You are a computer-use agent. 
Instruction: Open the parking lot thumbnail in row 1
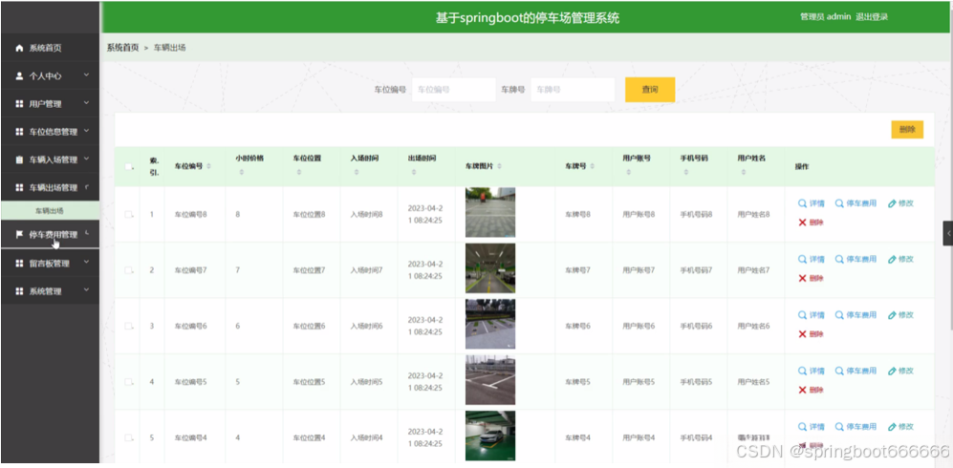point(489,212)
